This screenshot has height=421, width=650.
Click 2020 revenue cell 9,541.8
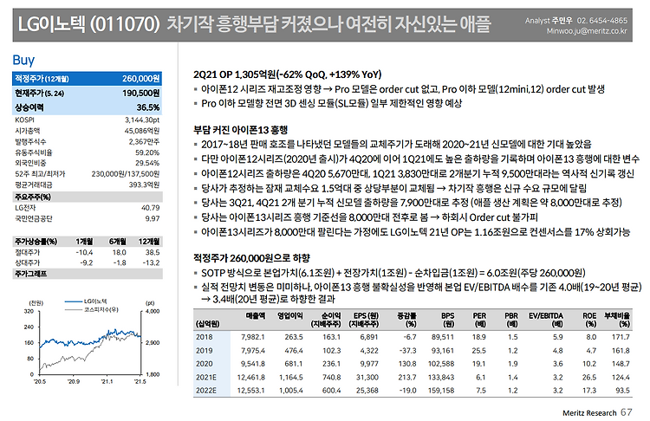pyautogui.click(x=253, y=364)
